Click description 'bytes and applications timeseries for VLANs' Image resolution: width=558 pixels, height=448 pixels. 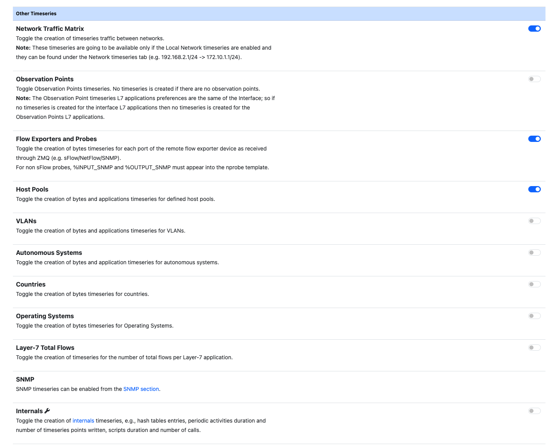129,231
